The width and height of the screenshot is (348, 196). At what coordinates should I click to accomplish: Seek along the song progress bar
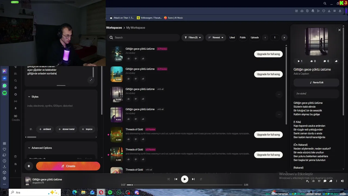tap(185, 185)
